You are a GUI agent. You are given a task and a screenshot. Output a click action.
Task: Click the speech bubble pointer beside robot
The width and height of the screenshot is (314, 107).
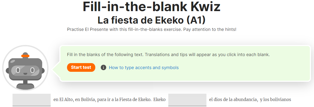(56, 70)
